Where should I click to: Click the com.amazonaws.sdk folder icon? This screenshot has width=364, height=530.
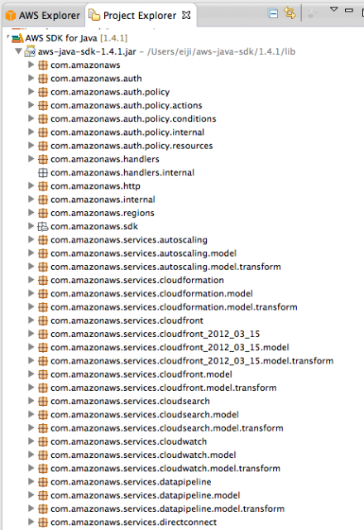pos(43,226)
